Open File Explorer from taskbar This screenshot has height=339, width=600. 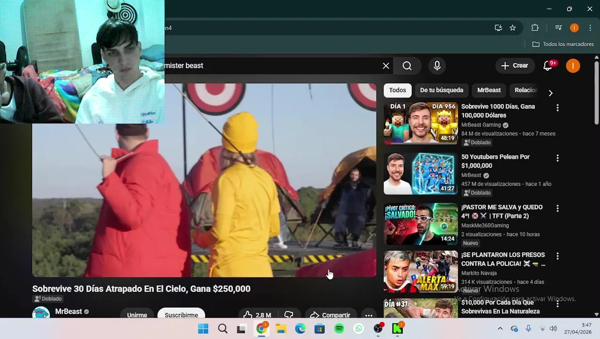281,329
